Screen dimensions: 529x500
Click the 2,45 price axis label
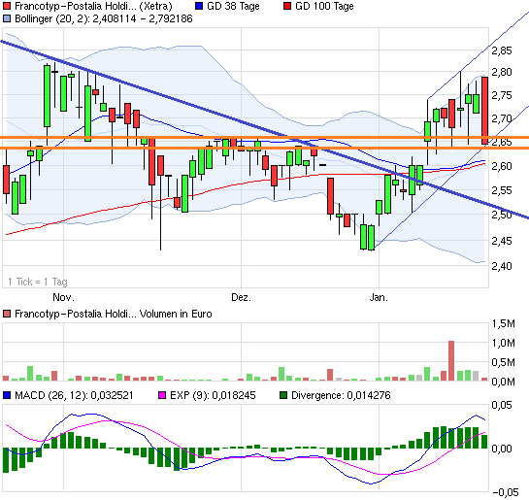(502, 241)
